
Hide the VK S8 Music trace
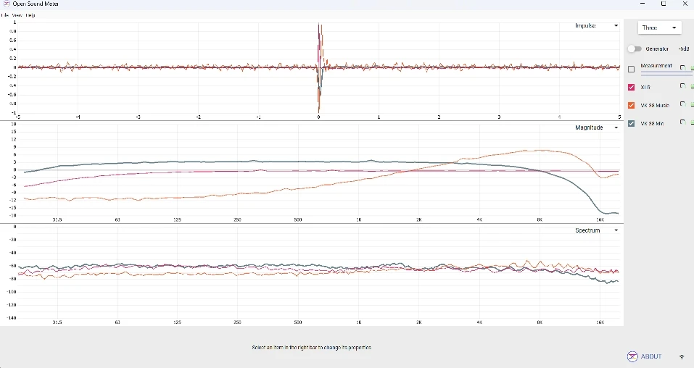pos(631,105)
